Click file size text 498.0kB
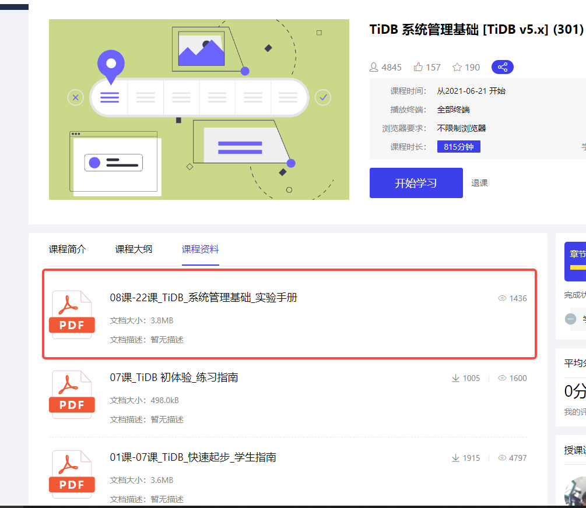This screenshot has height=508, width=586. pos(165,400)
